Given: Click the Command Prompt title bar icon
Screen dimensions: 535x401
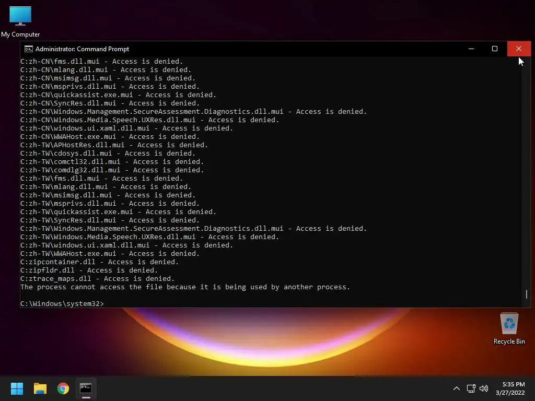Looking at the screenshot, I should [29, 49].
